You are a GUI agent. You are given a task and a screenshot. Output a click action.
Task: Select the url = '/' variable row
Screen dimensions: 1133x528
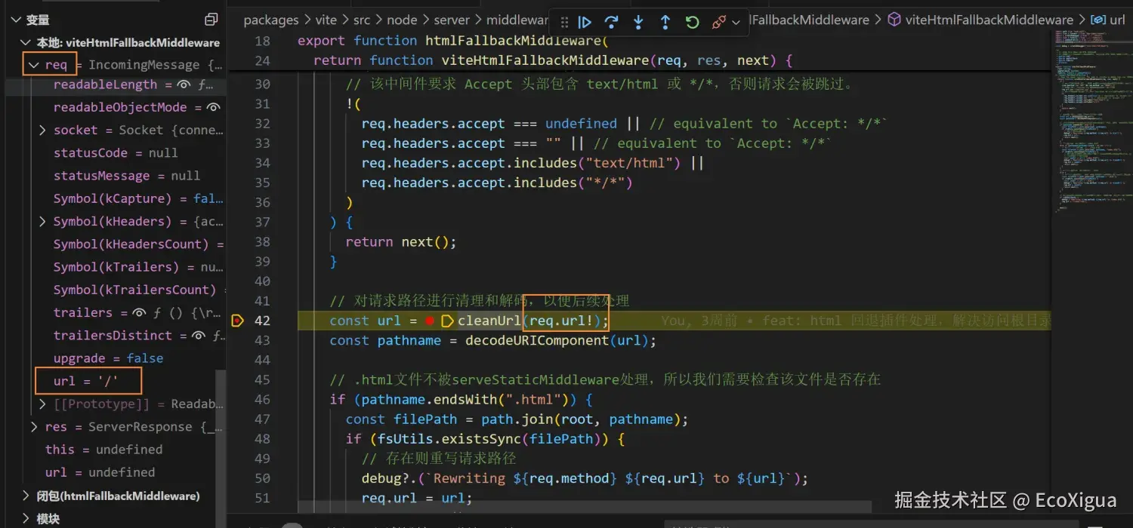point(116,381)
